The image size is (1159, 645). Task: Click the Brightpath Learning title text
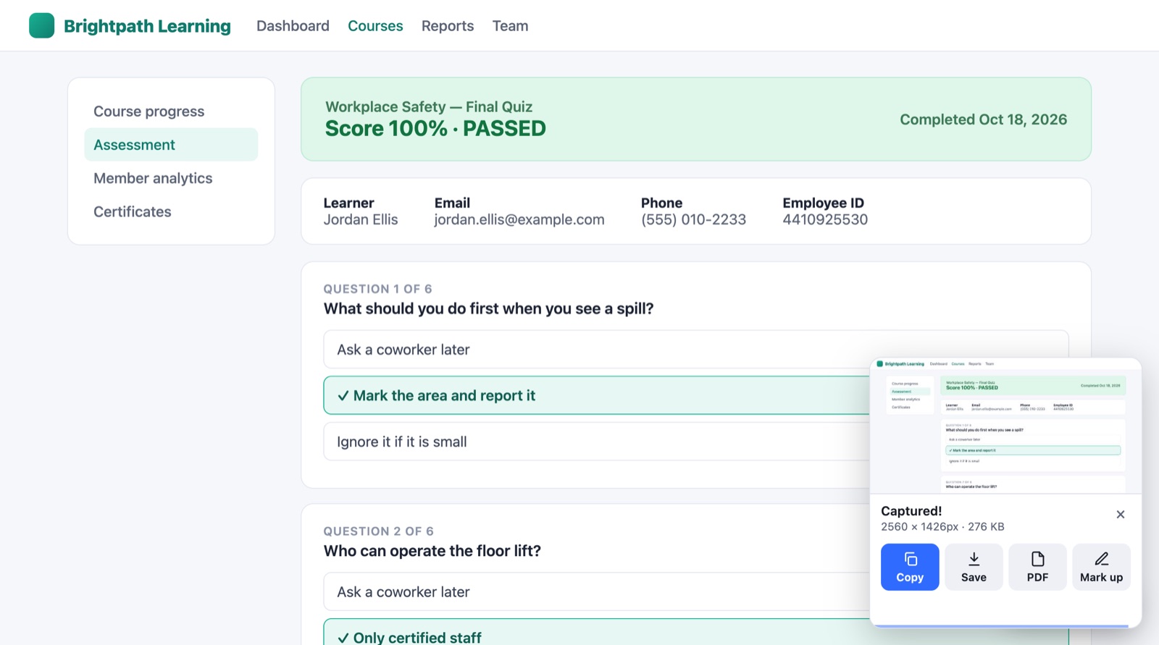point(147,26)
